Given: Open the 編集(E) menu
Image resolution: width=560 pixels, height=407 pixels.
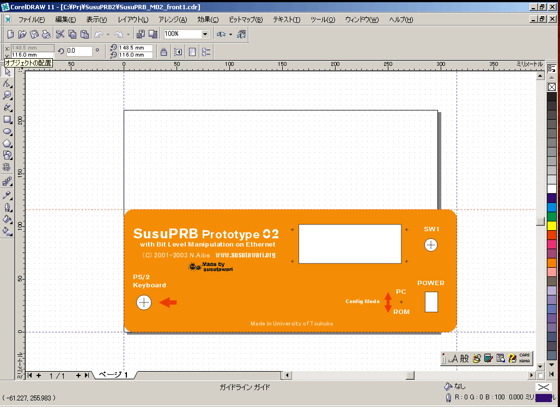Looking at the screenshot, I should (x=65, y=20).
